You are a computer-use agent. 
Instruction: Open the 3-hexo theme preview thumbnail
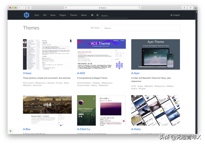[x=47, y=54]
